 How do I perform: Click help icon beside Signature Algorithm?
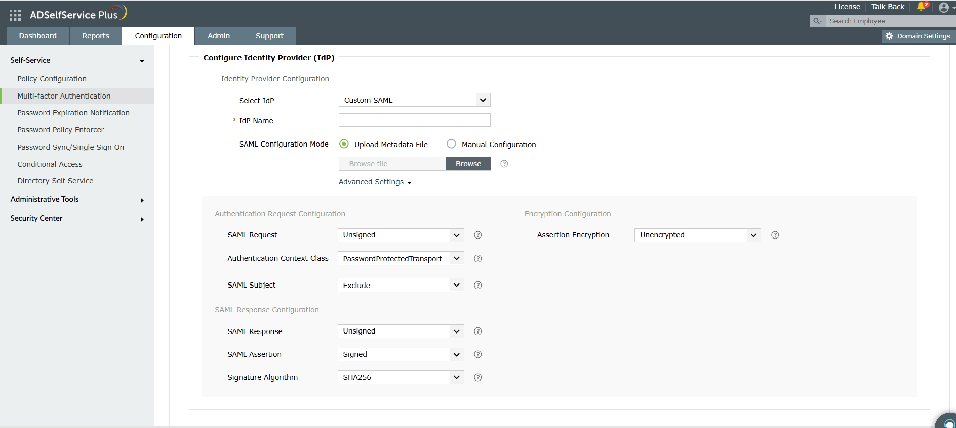tap(477, 377)
